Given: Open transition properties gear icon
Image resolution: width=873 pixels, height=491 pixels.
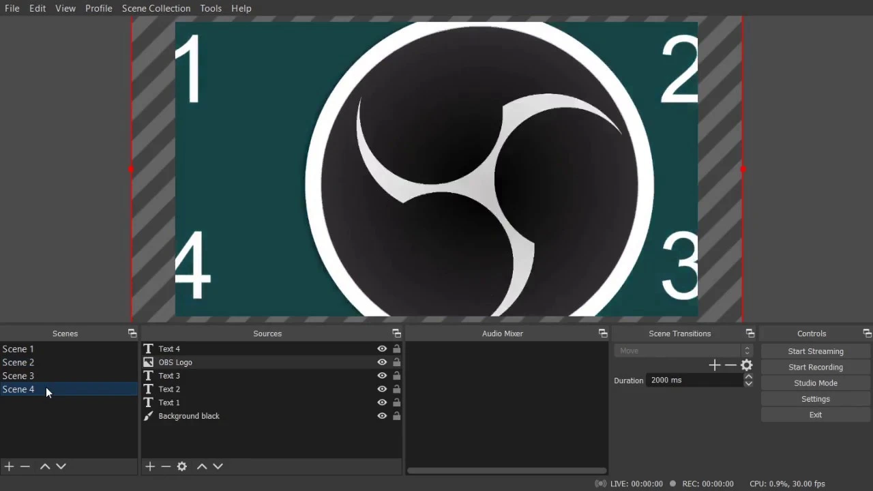Looking at the screenshot, I should click(x=747, y=366).
